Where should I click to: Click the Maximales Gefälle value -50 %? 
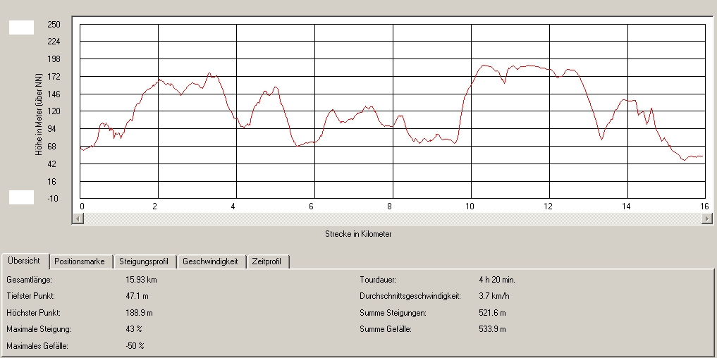(134, 345)
